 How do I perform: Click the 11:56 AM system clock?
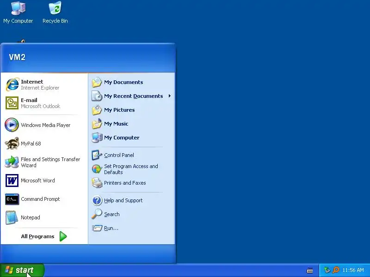[x=353, y=270]
